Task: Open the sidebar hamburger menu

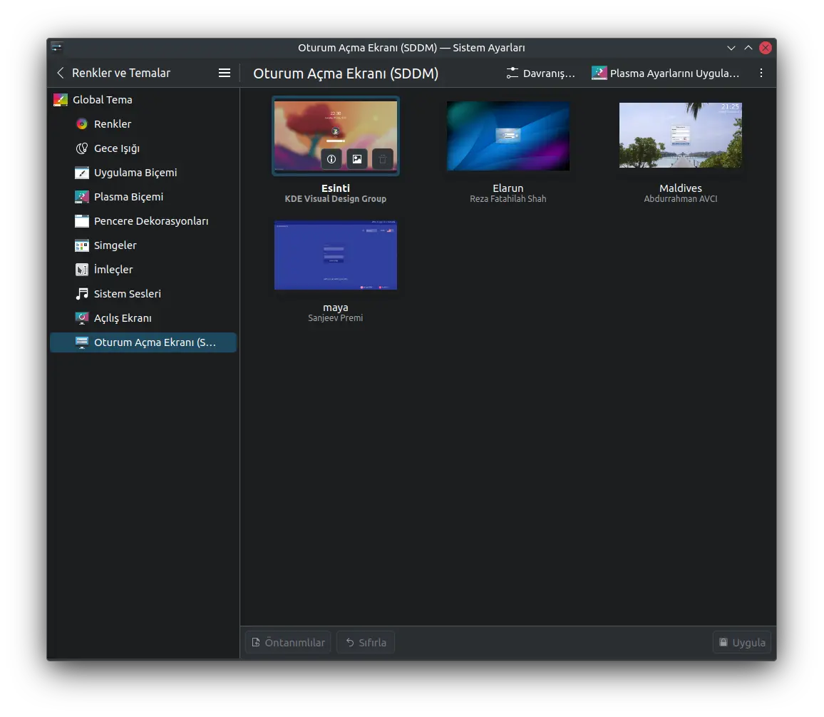Action: click(x=225, y=73)
